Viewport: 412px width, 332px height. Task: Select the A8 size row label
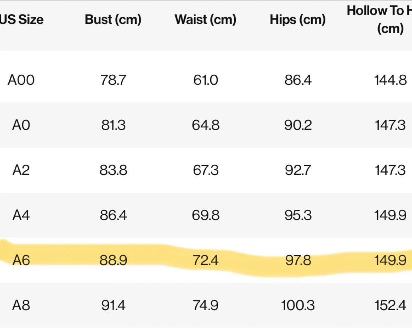[21, 305]
